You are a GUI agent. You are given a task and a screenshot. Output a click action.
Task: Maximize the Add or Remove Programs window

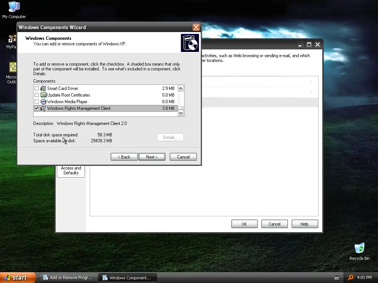click(x=309, y=45)
